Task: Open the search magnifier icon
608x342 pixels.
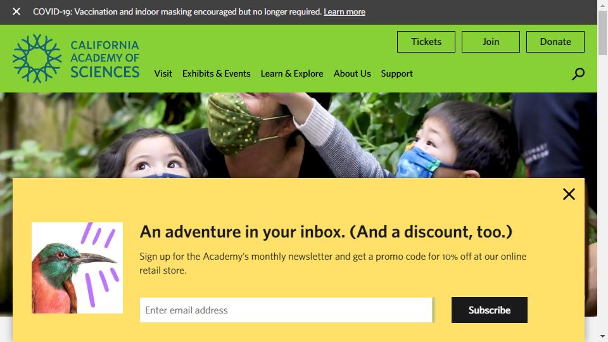Action: [x=578, y=73]
